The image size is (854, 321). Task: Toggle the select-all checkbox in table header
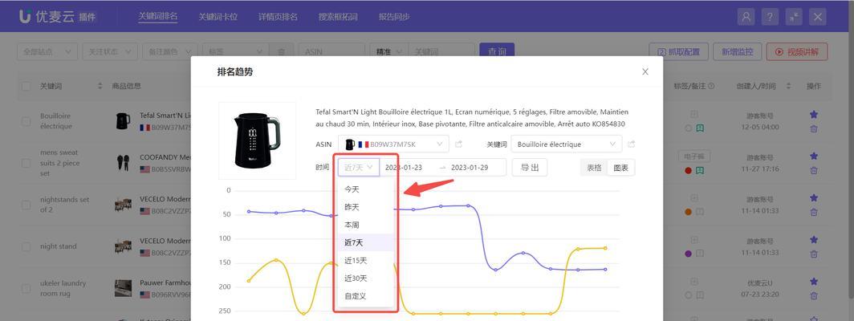click(x=26, y=86)
